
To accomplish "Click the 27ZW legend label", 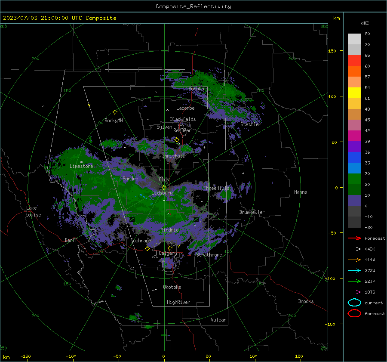I will [x=370, y=271].
